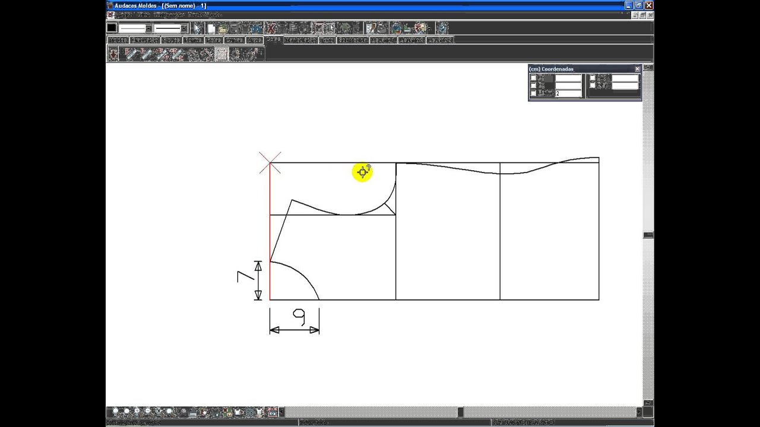This screenshot has width=760, height=427.
Task: Click the New blank document icon
Action: tap(211, 28)
